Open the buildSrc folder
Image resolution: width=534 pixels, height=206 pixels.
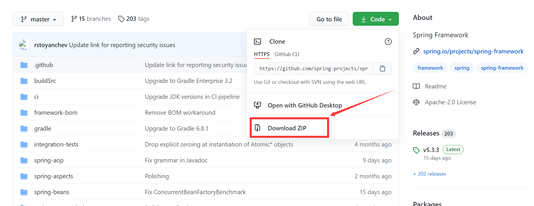(45, 81)
